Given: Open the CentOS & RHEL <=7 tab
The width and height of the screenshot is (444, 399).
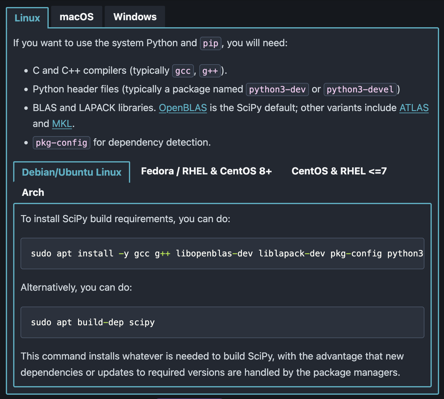Looking at the screenshot, I should click(x=339, y=171).
